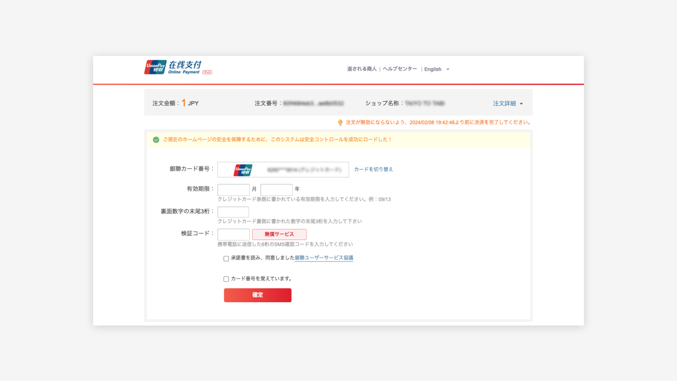Click the UnionPay card logo in card number field
This screenshot has width=677, height=381.
pos(243,170)
